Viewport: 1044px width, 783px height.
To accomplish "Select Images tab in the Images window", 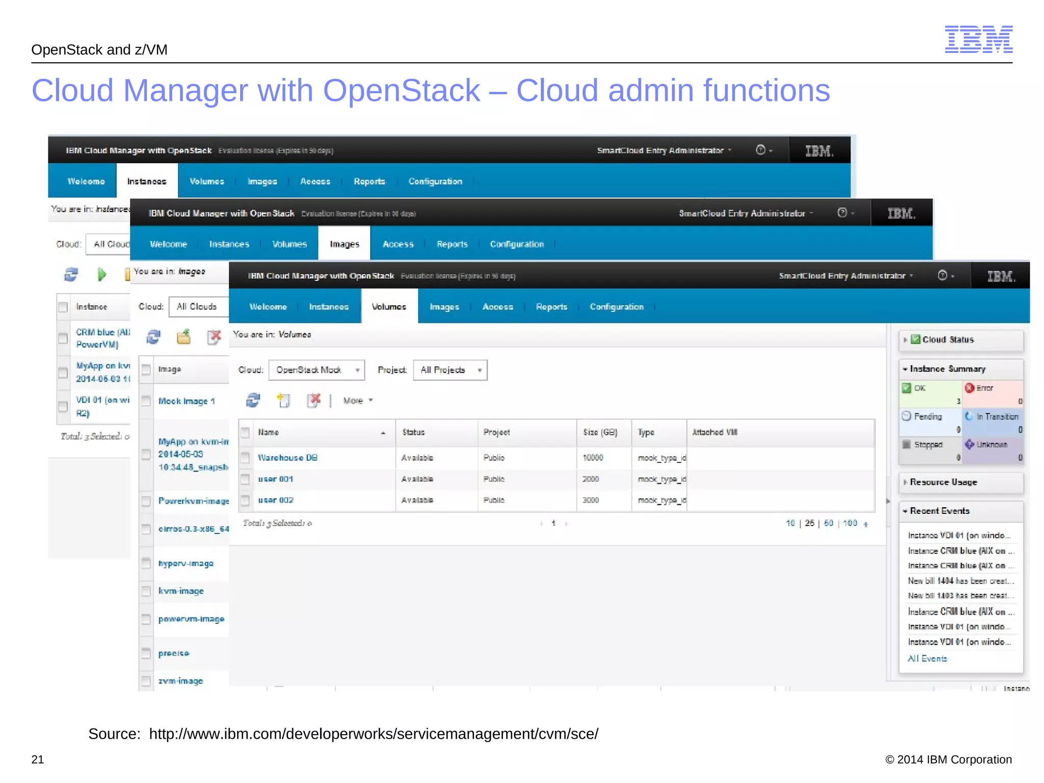I will pyautogui.click(x=345, y=244).
